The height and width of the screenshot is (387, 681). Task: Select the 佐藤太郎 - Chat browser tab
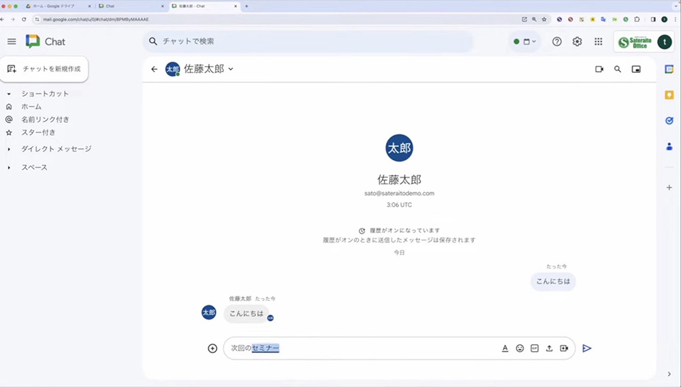(204, 6)
